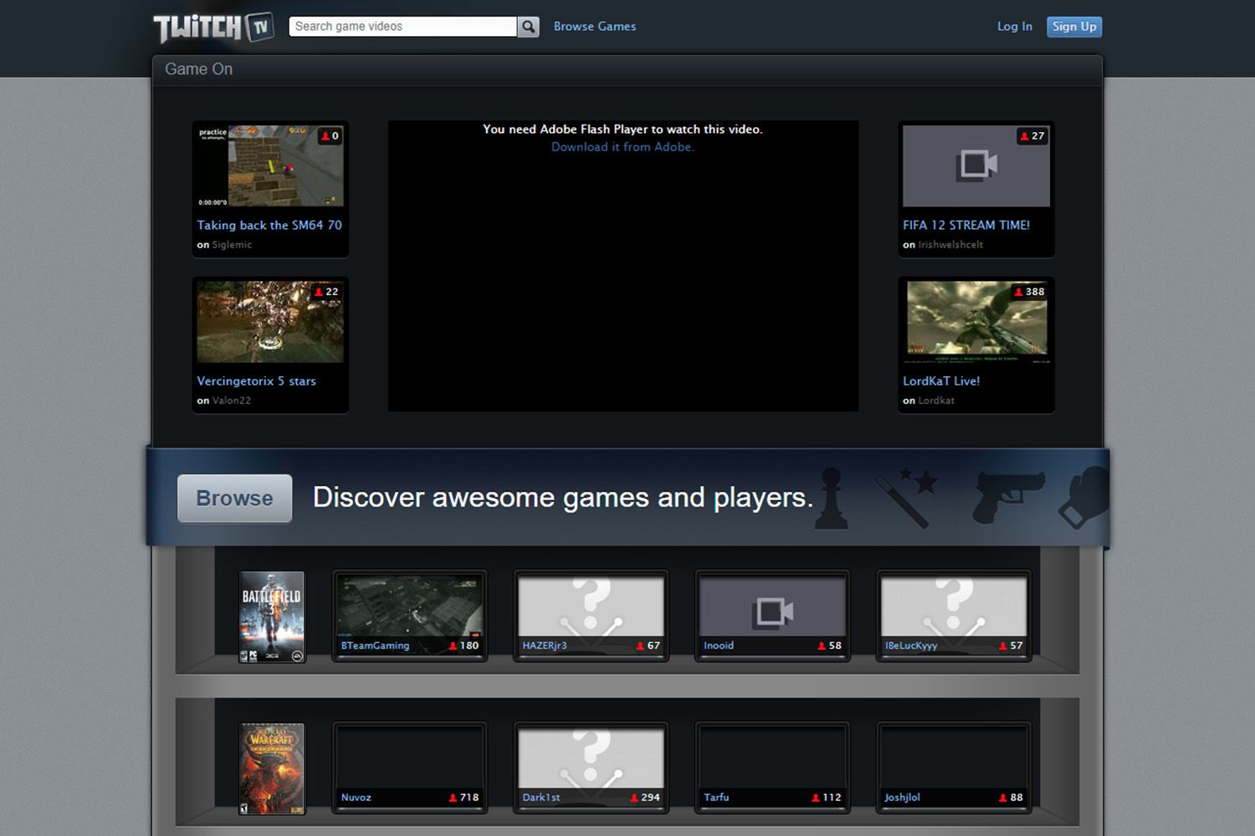Click the Download it from Adobe link
1255x836 pixels.
(x=622, y=146)
